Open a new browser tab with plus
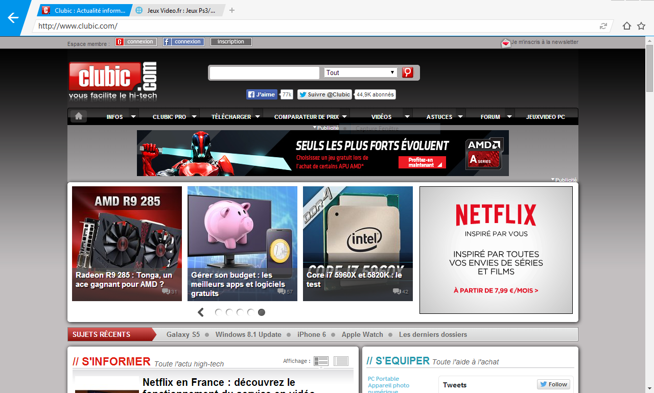Image resolution: width=654 pixels, height=393 pixels. pyautogui.click(x=232, y=10)
